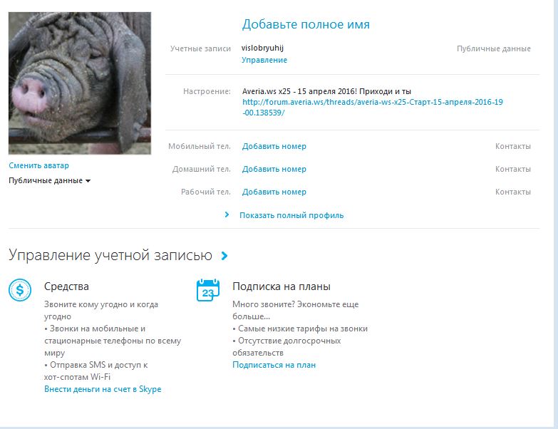This screenshot has height=429, width=558.
Task: Open the Управление link under the account name
Action: [x=264, y=61]
